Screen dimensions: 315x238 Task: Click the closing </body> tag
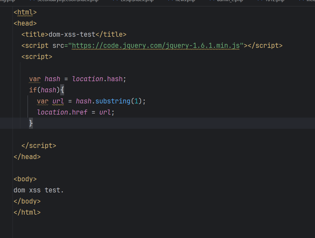point(27,201)
